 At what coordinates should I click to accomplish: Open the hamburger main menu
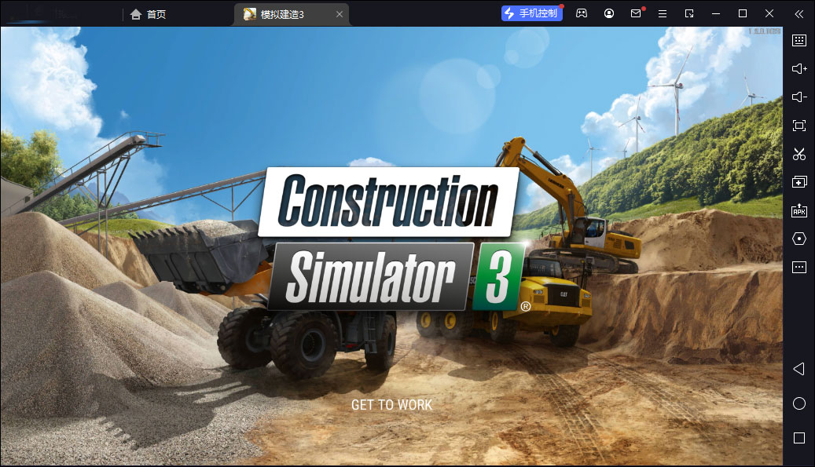point(663,13)
